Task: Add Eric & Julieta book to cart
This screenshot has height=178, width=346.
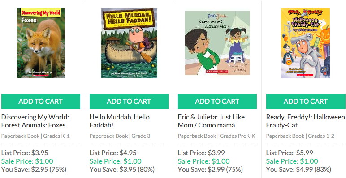Action: coord(217,102)
